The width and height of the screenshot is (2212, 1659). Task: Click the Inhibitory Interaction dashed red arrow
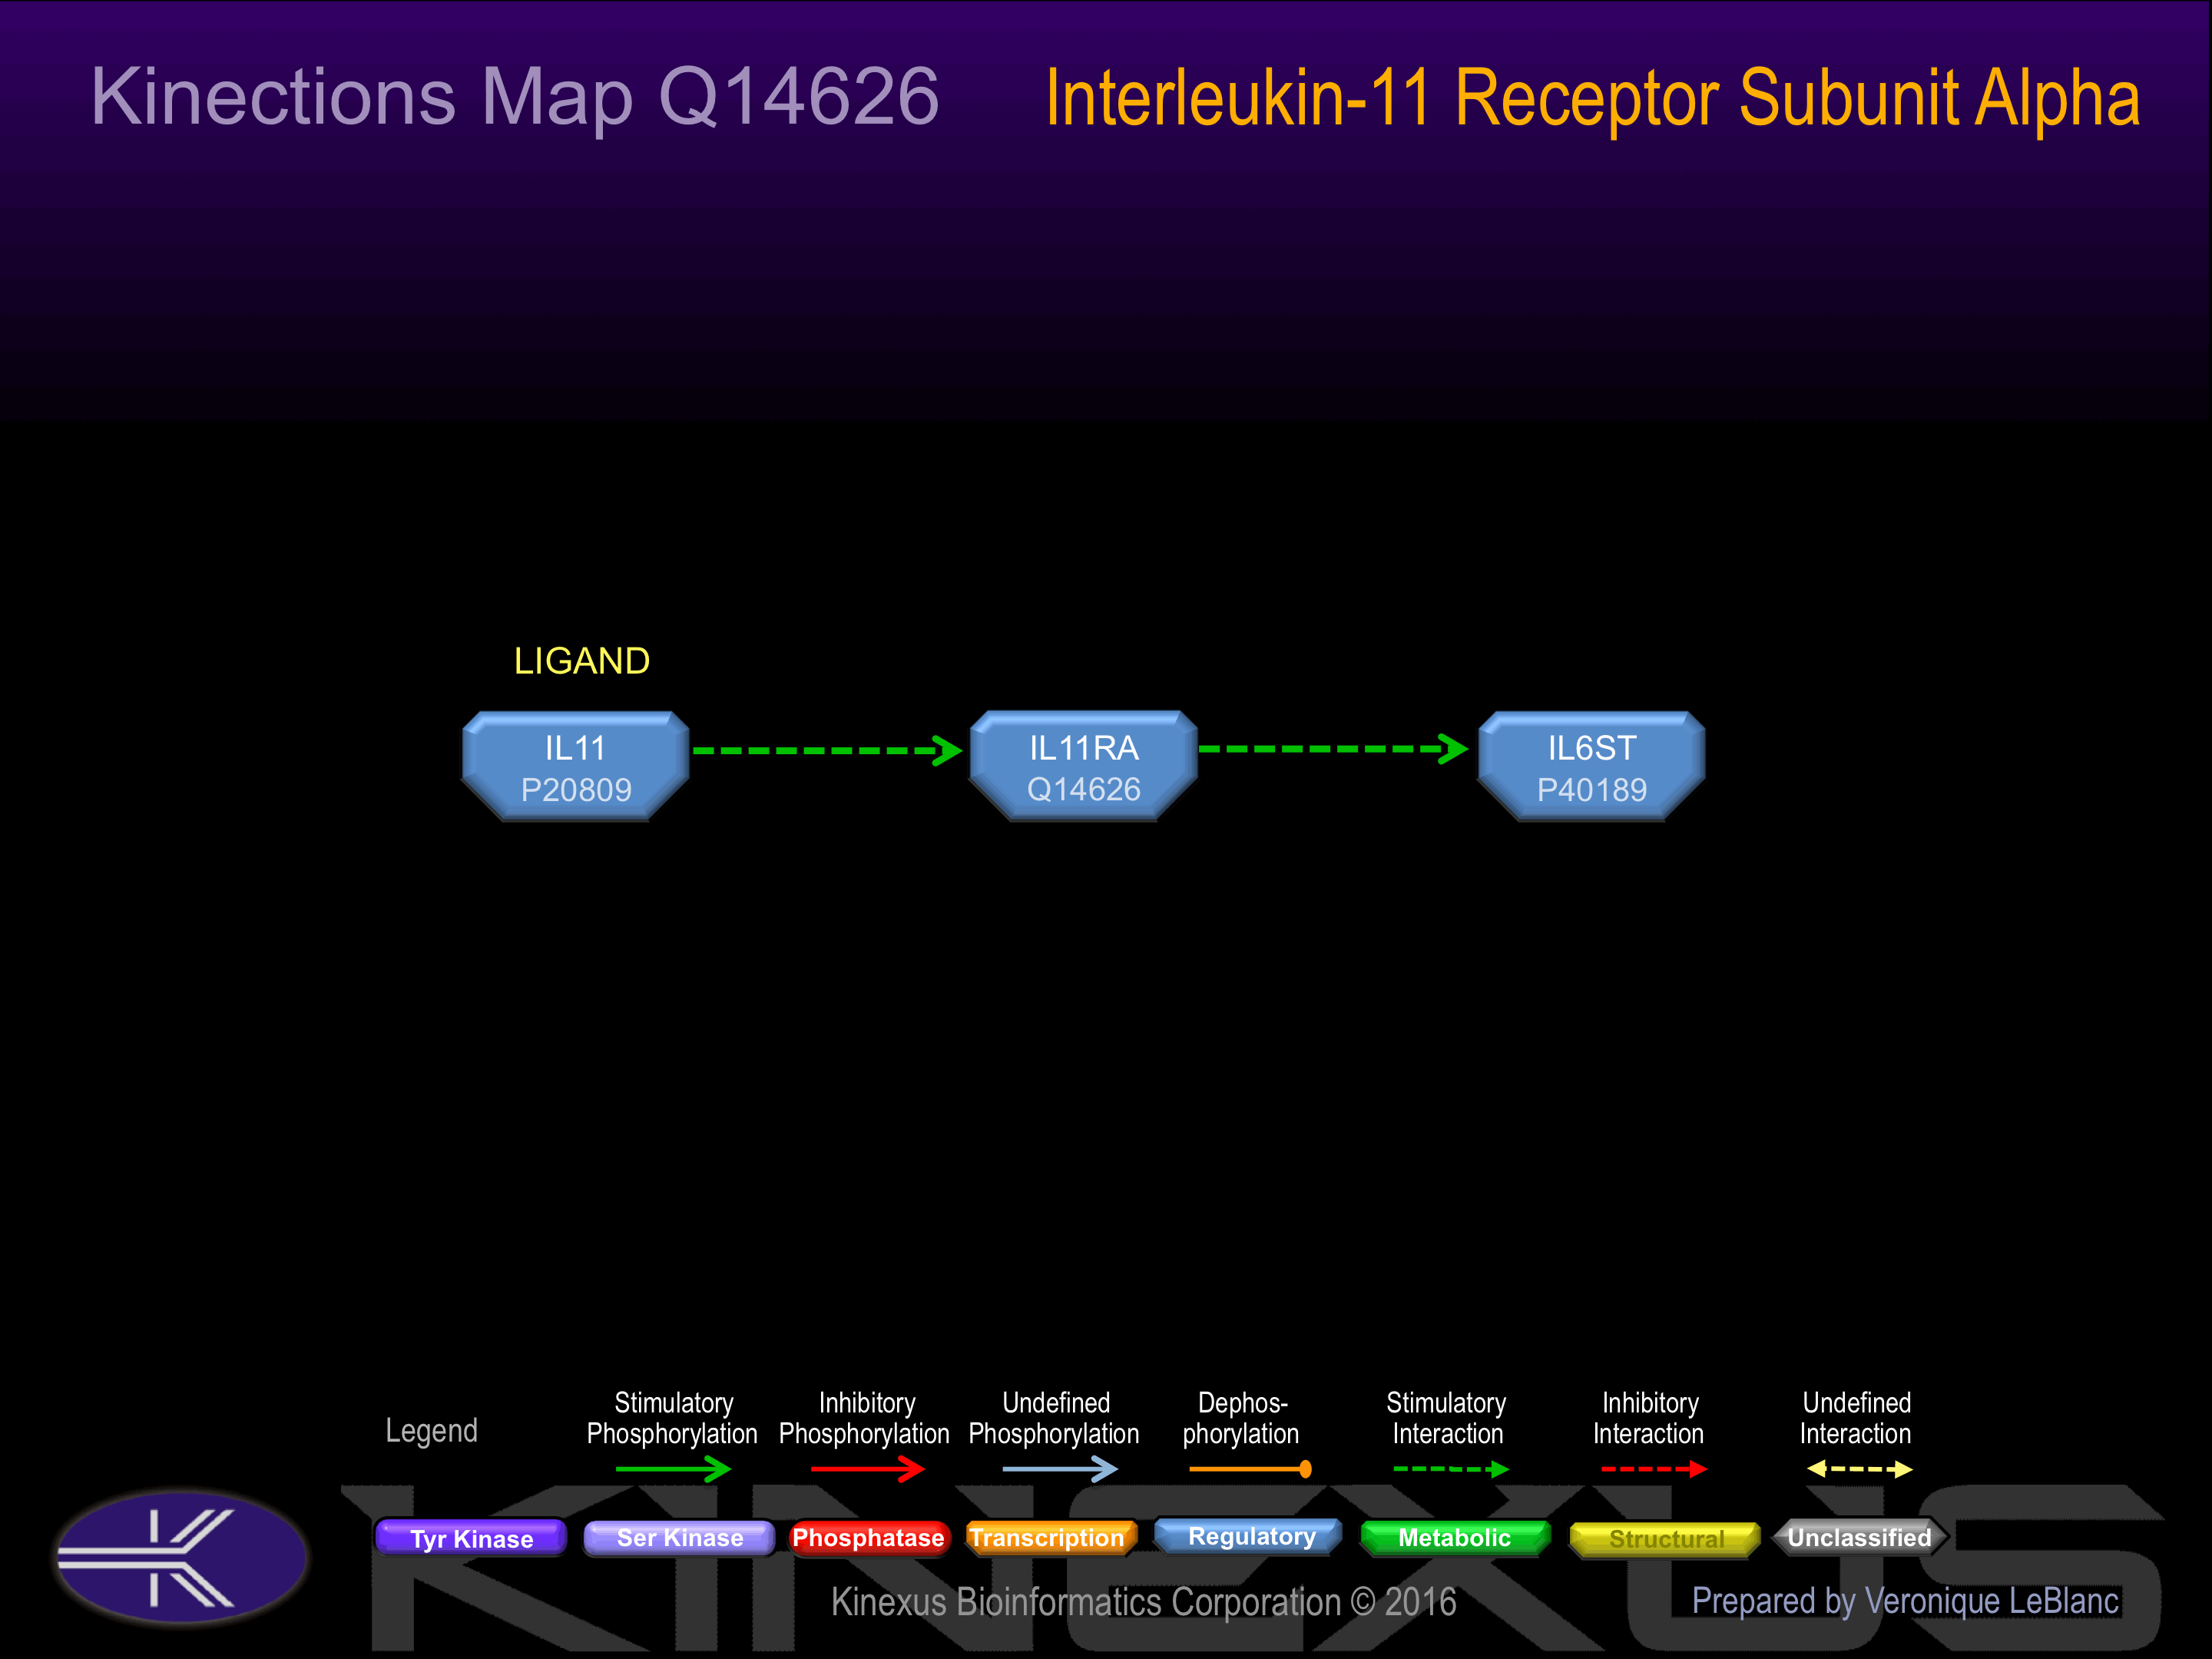[1654, 1469]
